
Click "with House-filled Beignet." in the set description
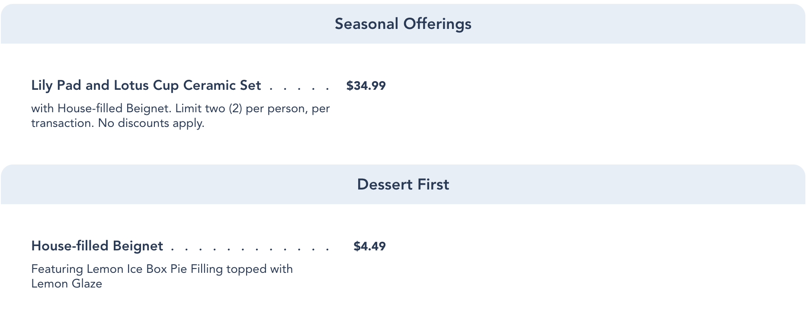101,108
